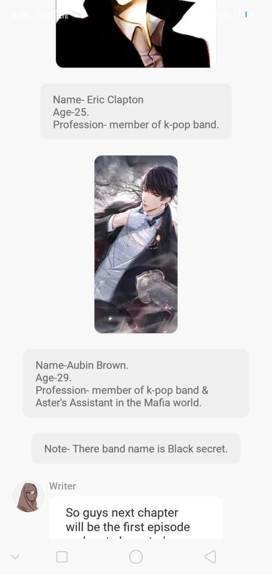Open the Writer's hijab avatar picture
The image size is (272, 575).
[x=28, y=496]
